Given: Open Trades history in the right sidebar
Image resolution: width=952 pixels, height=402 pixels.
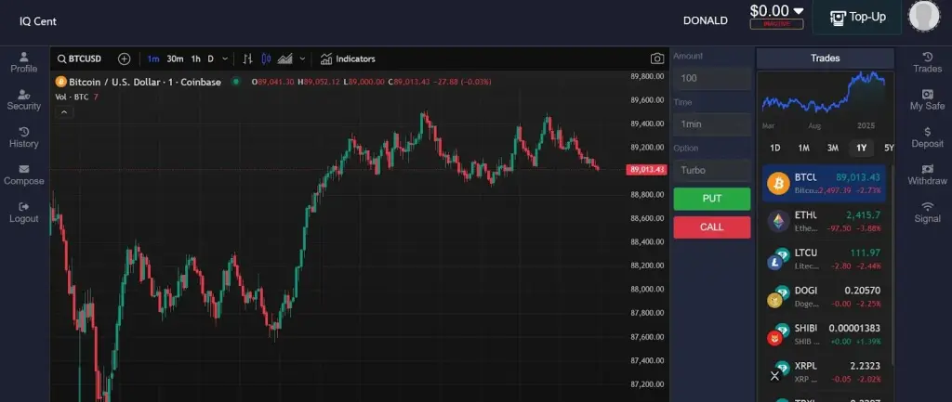Looking at the screenshot, I should [x=927, y=62].
